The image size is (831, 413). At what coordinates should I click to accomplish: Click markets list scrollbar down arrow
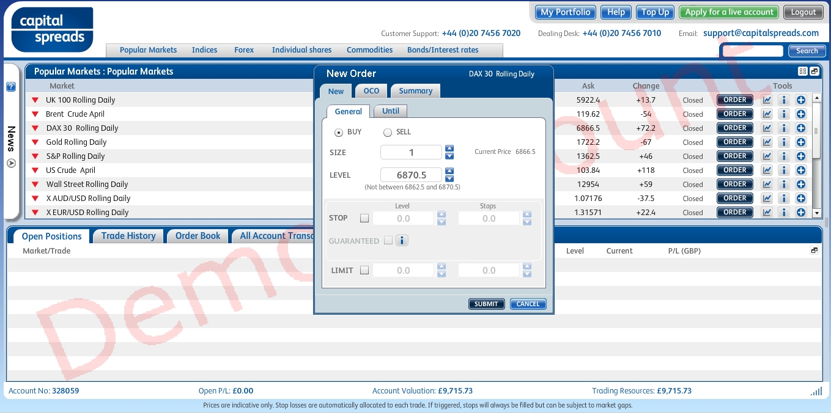click(816, 213)
